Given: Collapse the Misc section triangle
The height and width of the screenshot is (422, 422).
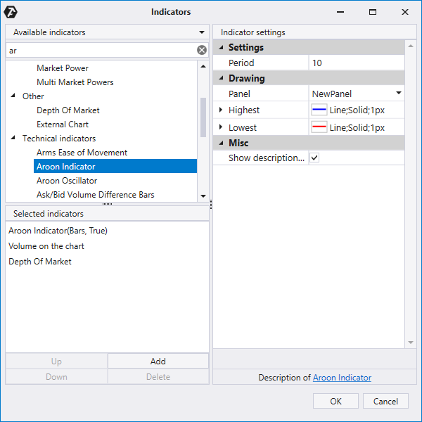Looking at the screenshot, I should point(222,143).
